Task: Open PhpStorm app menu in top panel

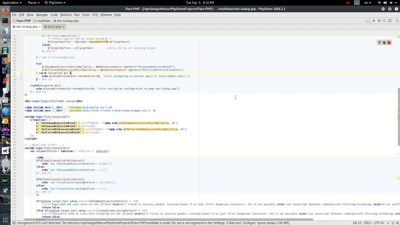Action: pos(55,2)
